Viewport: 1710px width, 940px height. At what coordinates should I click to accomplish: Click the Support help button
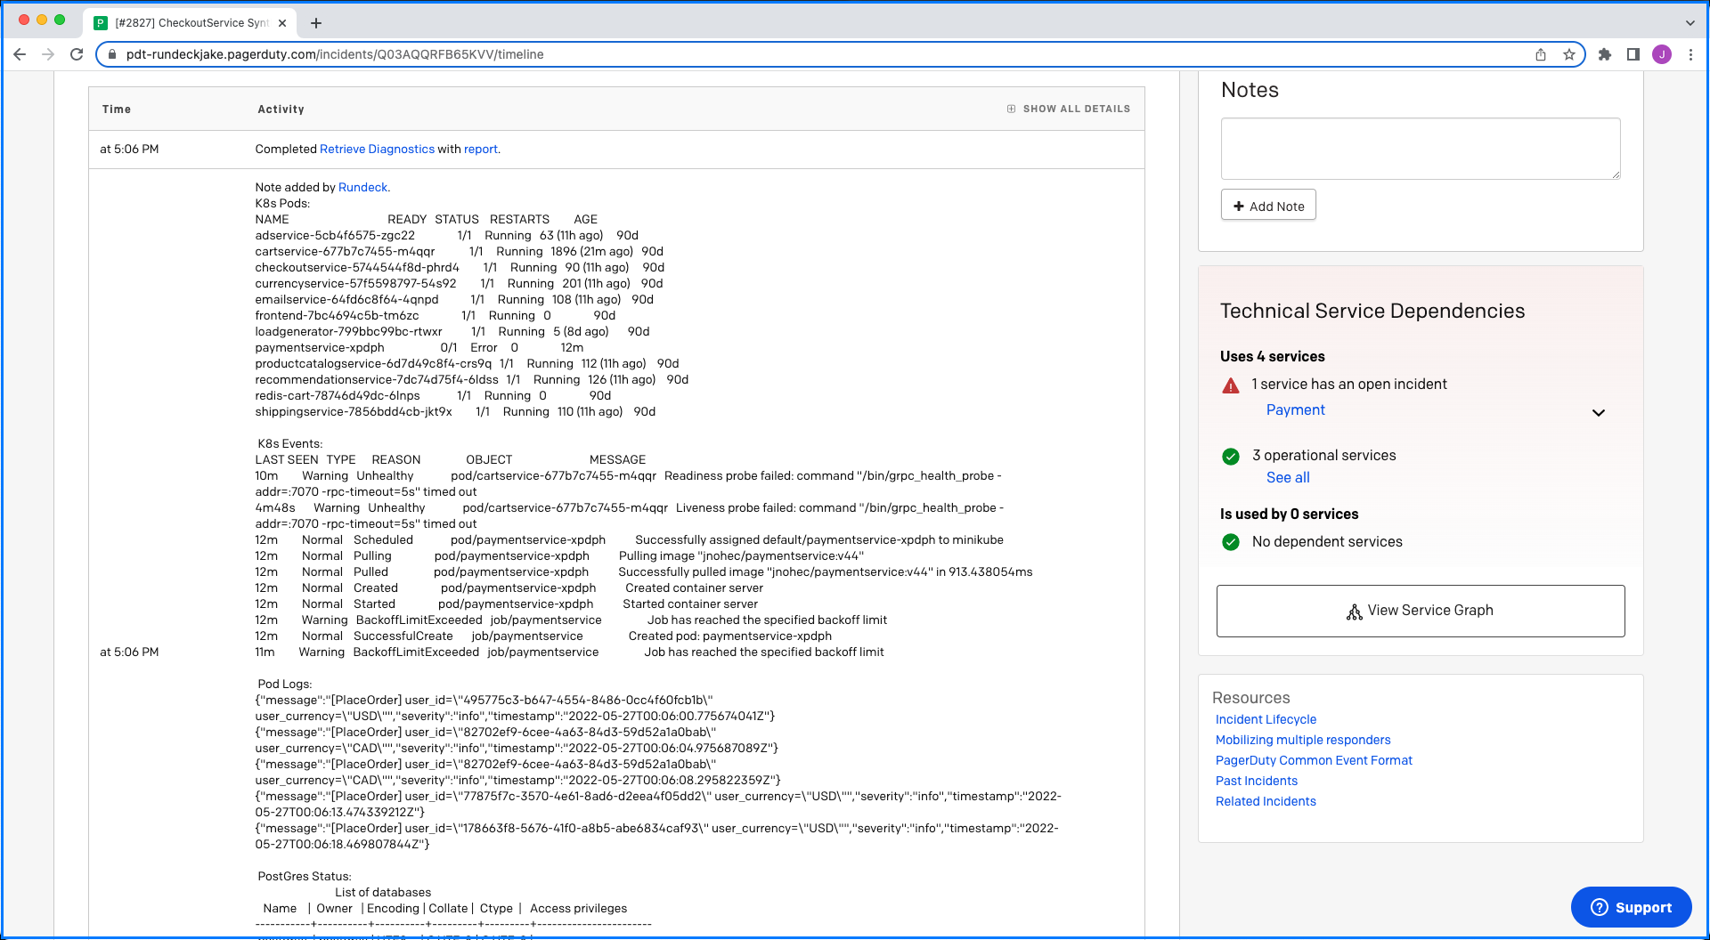[1631, 907]
